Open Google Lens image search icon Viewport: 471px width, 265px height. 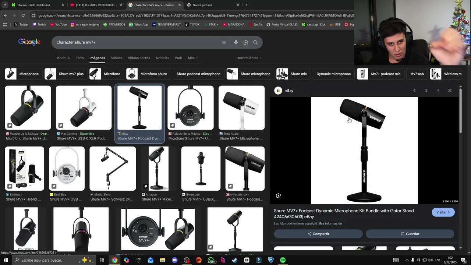tap(246, 42)
